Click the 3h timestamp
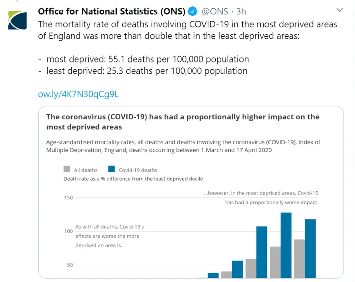355x282 pixels. (x=241, y=11)
